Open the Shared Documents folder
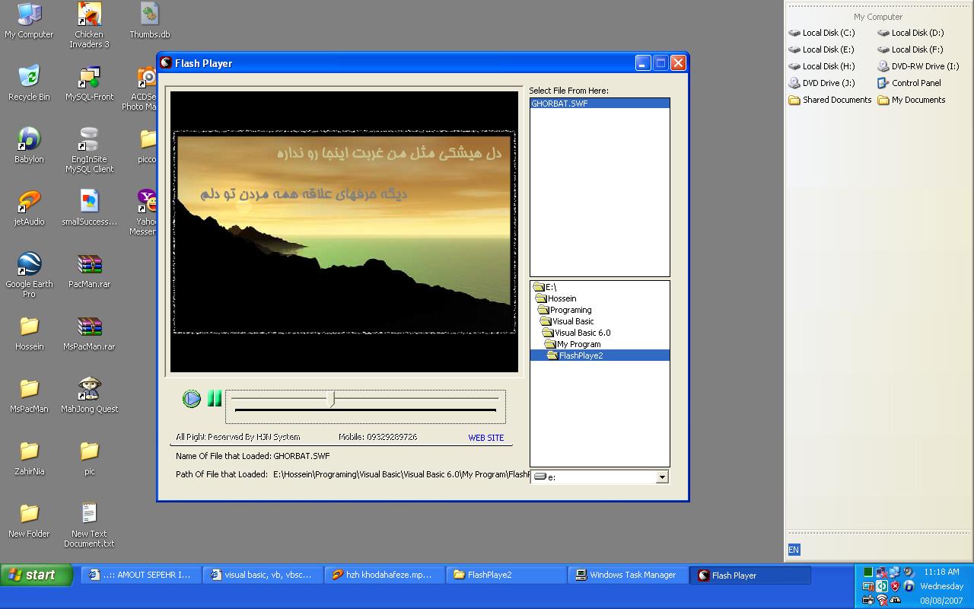The width and height of the screenshot is (974, 609). coord(836,100)
